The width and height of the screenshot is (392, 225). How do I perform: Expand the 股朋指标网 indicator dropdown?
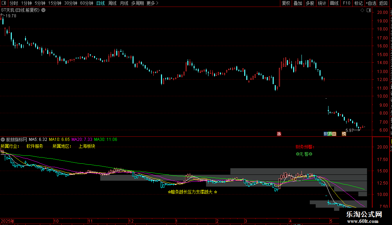pos(3,139)
